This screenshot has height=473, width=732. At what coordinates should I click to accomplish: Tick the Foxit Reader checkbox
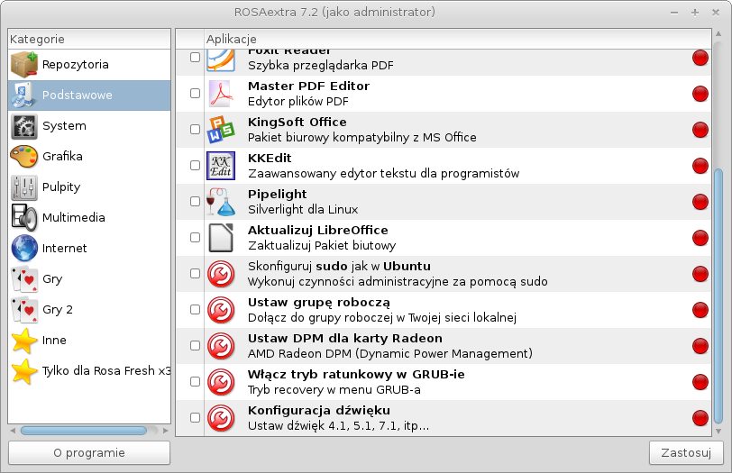(x=195, y=58)
